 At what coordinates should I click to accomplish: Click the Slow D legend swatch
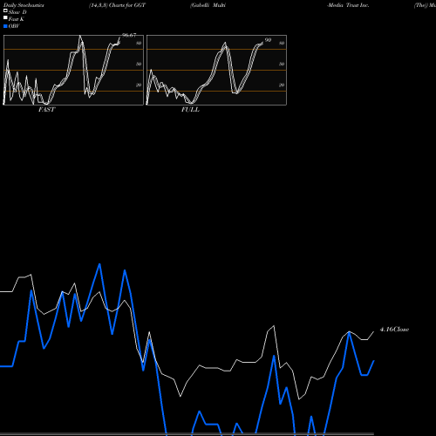click(5, 11)
